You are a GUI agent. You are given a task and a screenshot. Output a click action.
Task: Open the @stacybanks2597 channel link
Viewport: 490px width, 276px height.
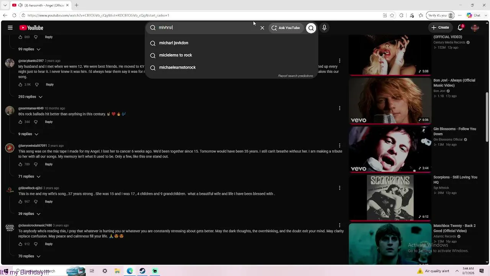31,61
